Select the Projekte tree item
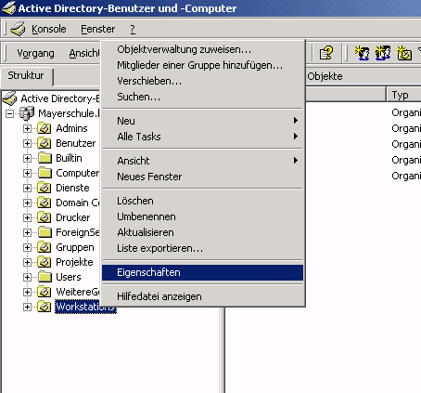 [74, 262]
